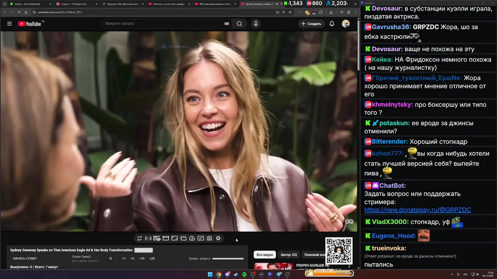This screenshot has width=497, height=279.
Task: Take a screenshot with the camera icon
Action: pyautogui.click(x=209, y=238)
